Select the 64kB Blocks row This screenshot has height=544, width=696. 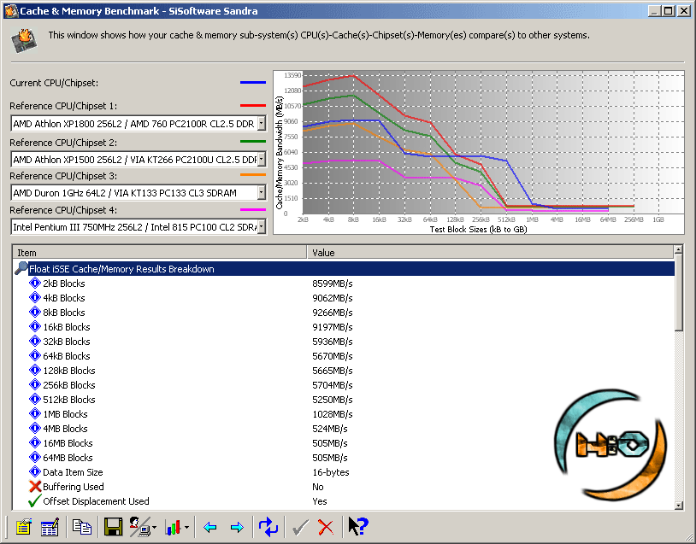[x=344, y=355]
